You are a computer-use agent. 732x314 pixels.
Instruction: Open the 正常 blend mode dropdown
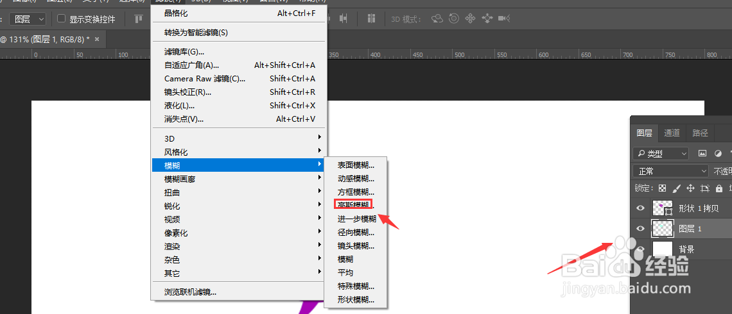pyautogui.click(x=671, y=171)
